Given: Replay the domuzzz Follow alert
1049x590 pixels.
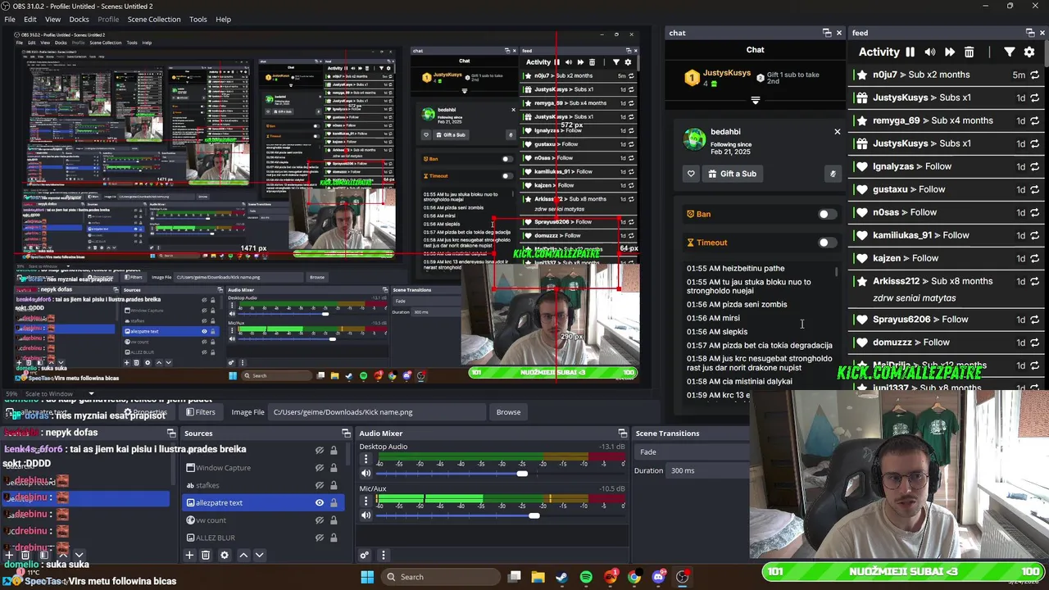Looking at the screenshot, I should coord(1035,343).
